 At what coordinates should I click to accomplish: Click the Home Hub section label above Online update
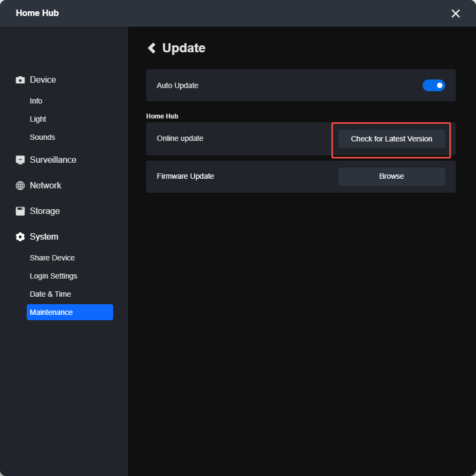point(162,116)
